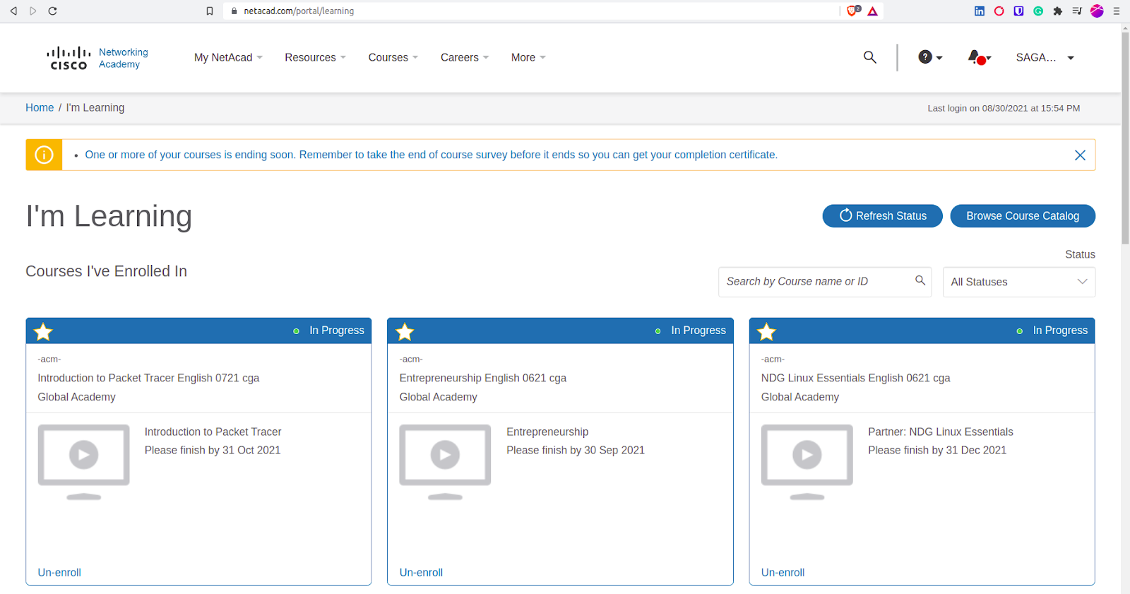The width and height of the screenshot is (1130, 594).
Task: Open the browser profile avatar
Action: pyautogui.click(x=1097, y=11)
